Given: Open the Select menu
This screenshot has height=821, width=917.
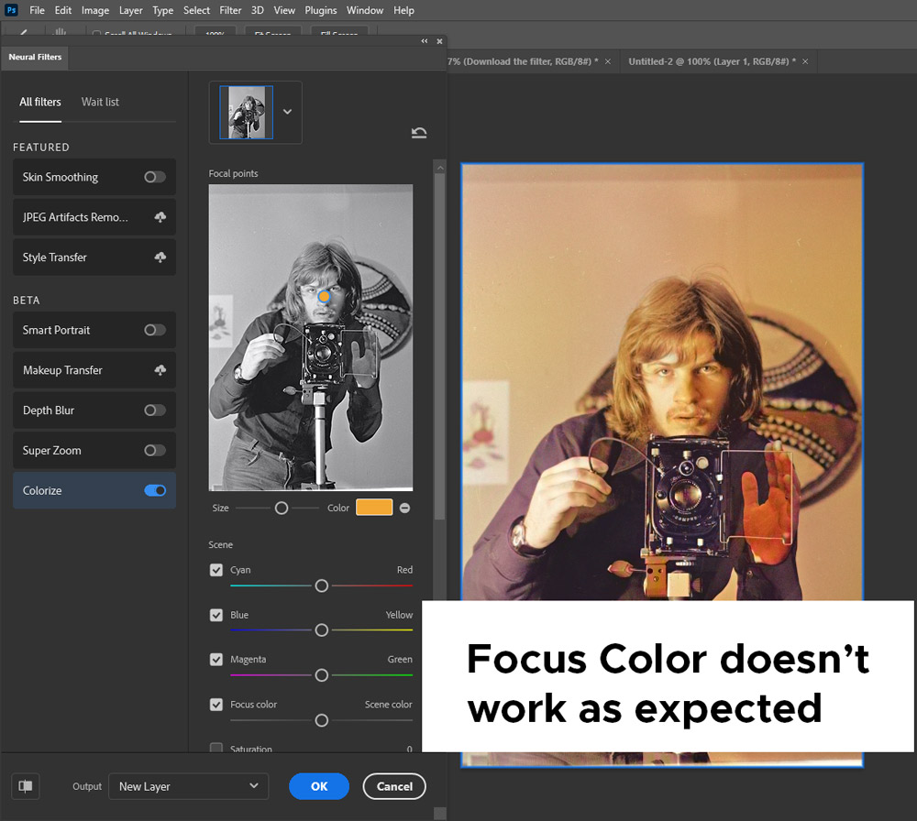Looking at the screenshot, I should [196, 10].
